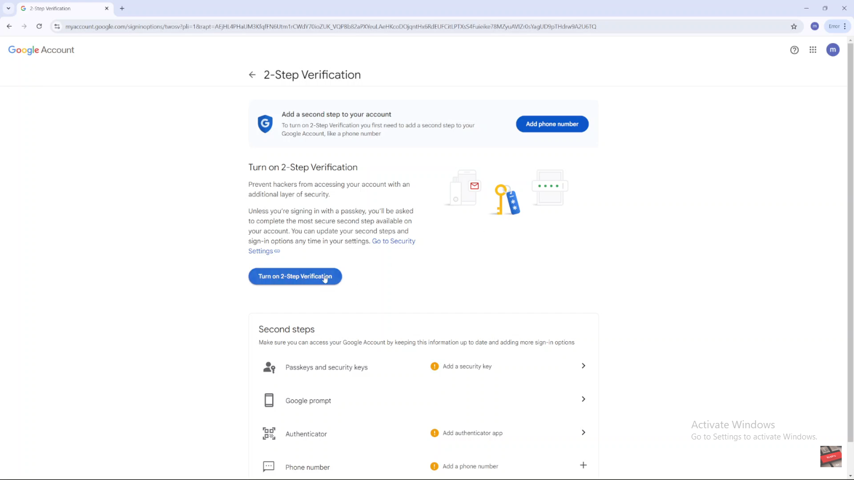
Task: Click Add a second step to your account text
Action: pyautogui.click(x=336, y=114)
